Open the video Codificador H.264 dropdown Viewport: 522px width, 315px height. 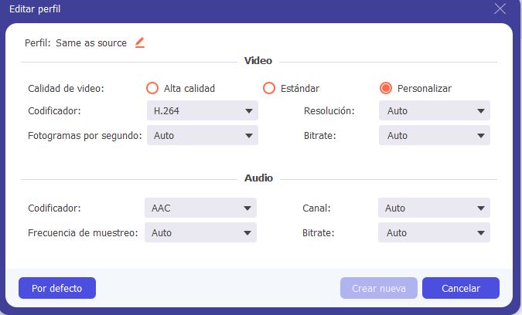[x=203, y=110]
